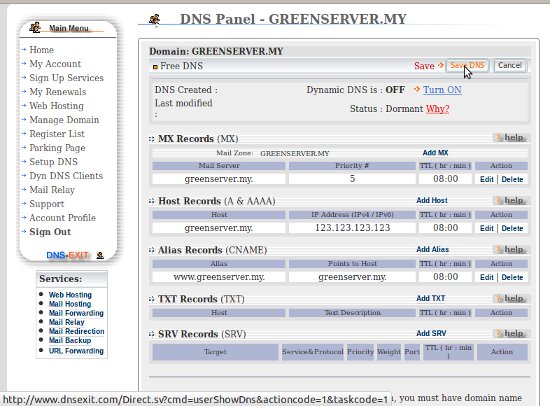The image size is (550, 406).
Task: Open Support menu item
Action: 47,204
